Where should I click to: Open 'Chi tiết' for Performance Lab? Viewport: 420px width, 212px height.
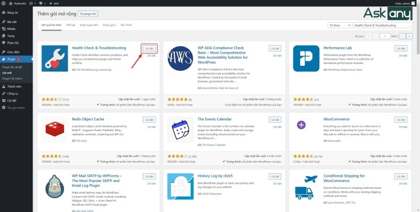[x=403, y=56]
